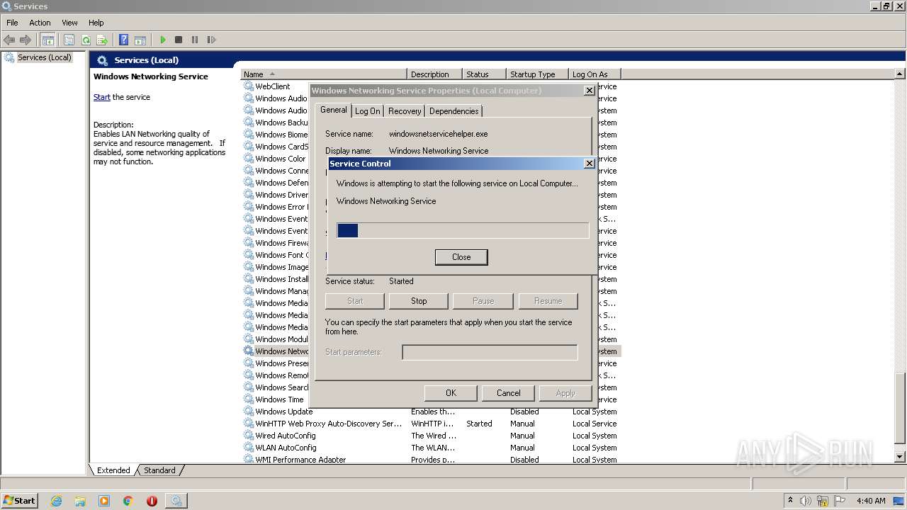907x510 pixels.
Task: Sort by the Status column header
Action: pos(484,74)
